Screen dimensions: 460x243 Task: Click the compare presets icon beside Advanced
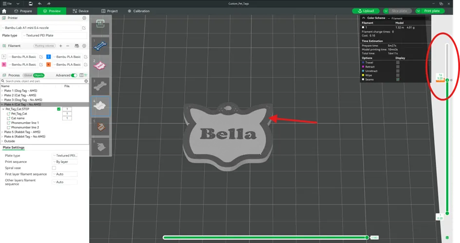point(82,75)
